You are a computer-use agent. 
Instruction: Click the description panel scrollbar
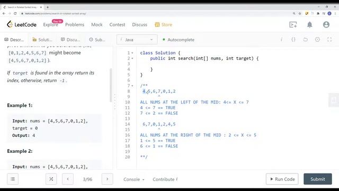pyautogui.click(x=111, y=85)
